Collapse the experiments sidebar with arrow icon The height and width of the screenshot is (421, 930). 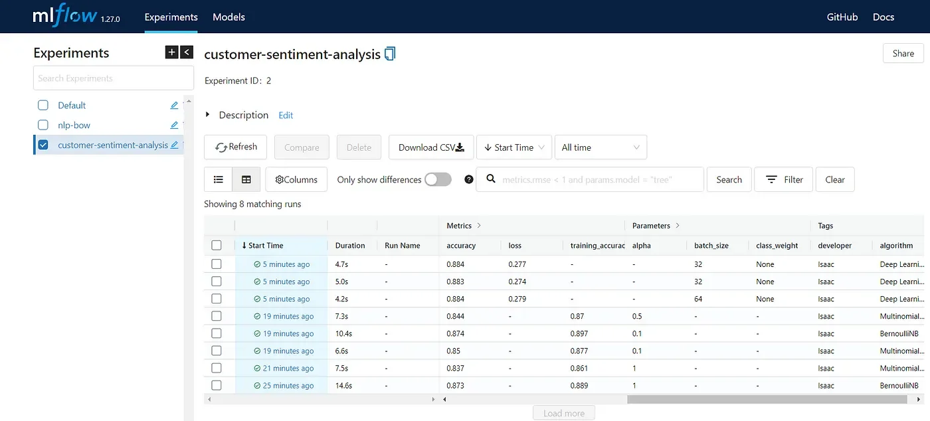tap(187, 52)
